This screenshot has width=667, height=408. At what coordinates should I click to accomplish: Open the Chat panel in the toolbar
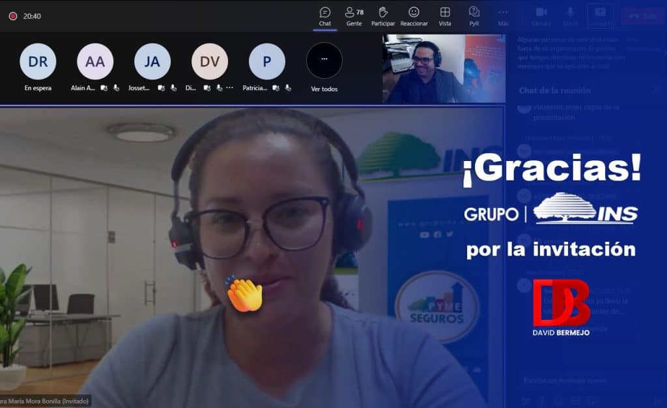(325, 16)
